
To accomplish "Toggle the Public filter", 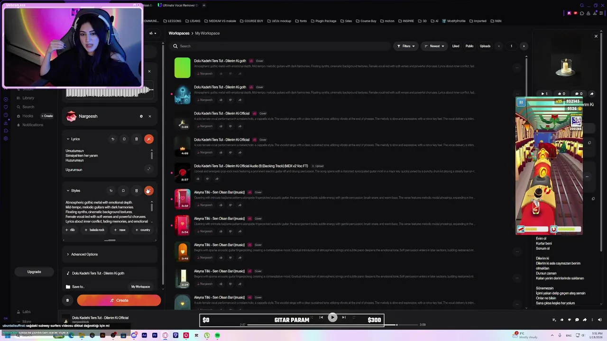I will pyautogui.click(x=469, y=46).
